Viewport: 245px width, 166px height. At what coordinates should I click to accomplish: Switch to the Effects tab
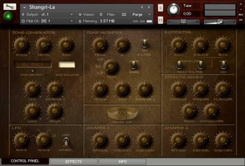click(x=73, y=162)
